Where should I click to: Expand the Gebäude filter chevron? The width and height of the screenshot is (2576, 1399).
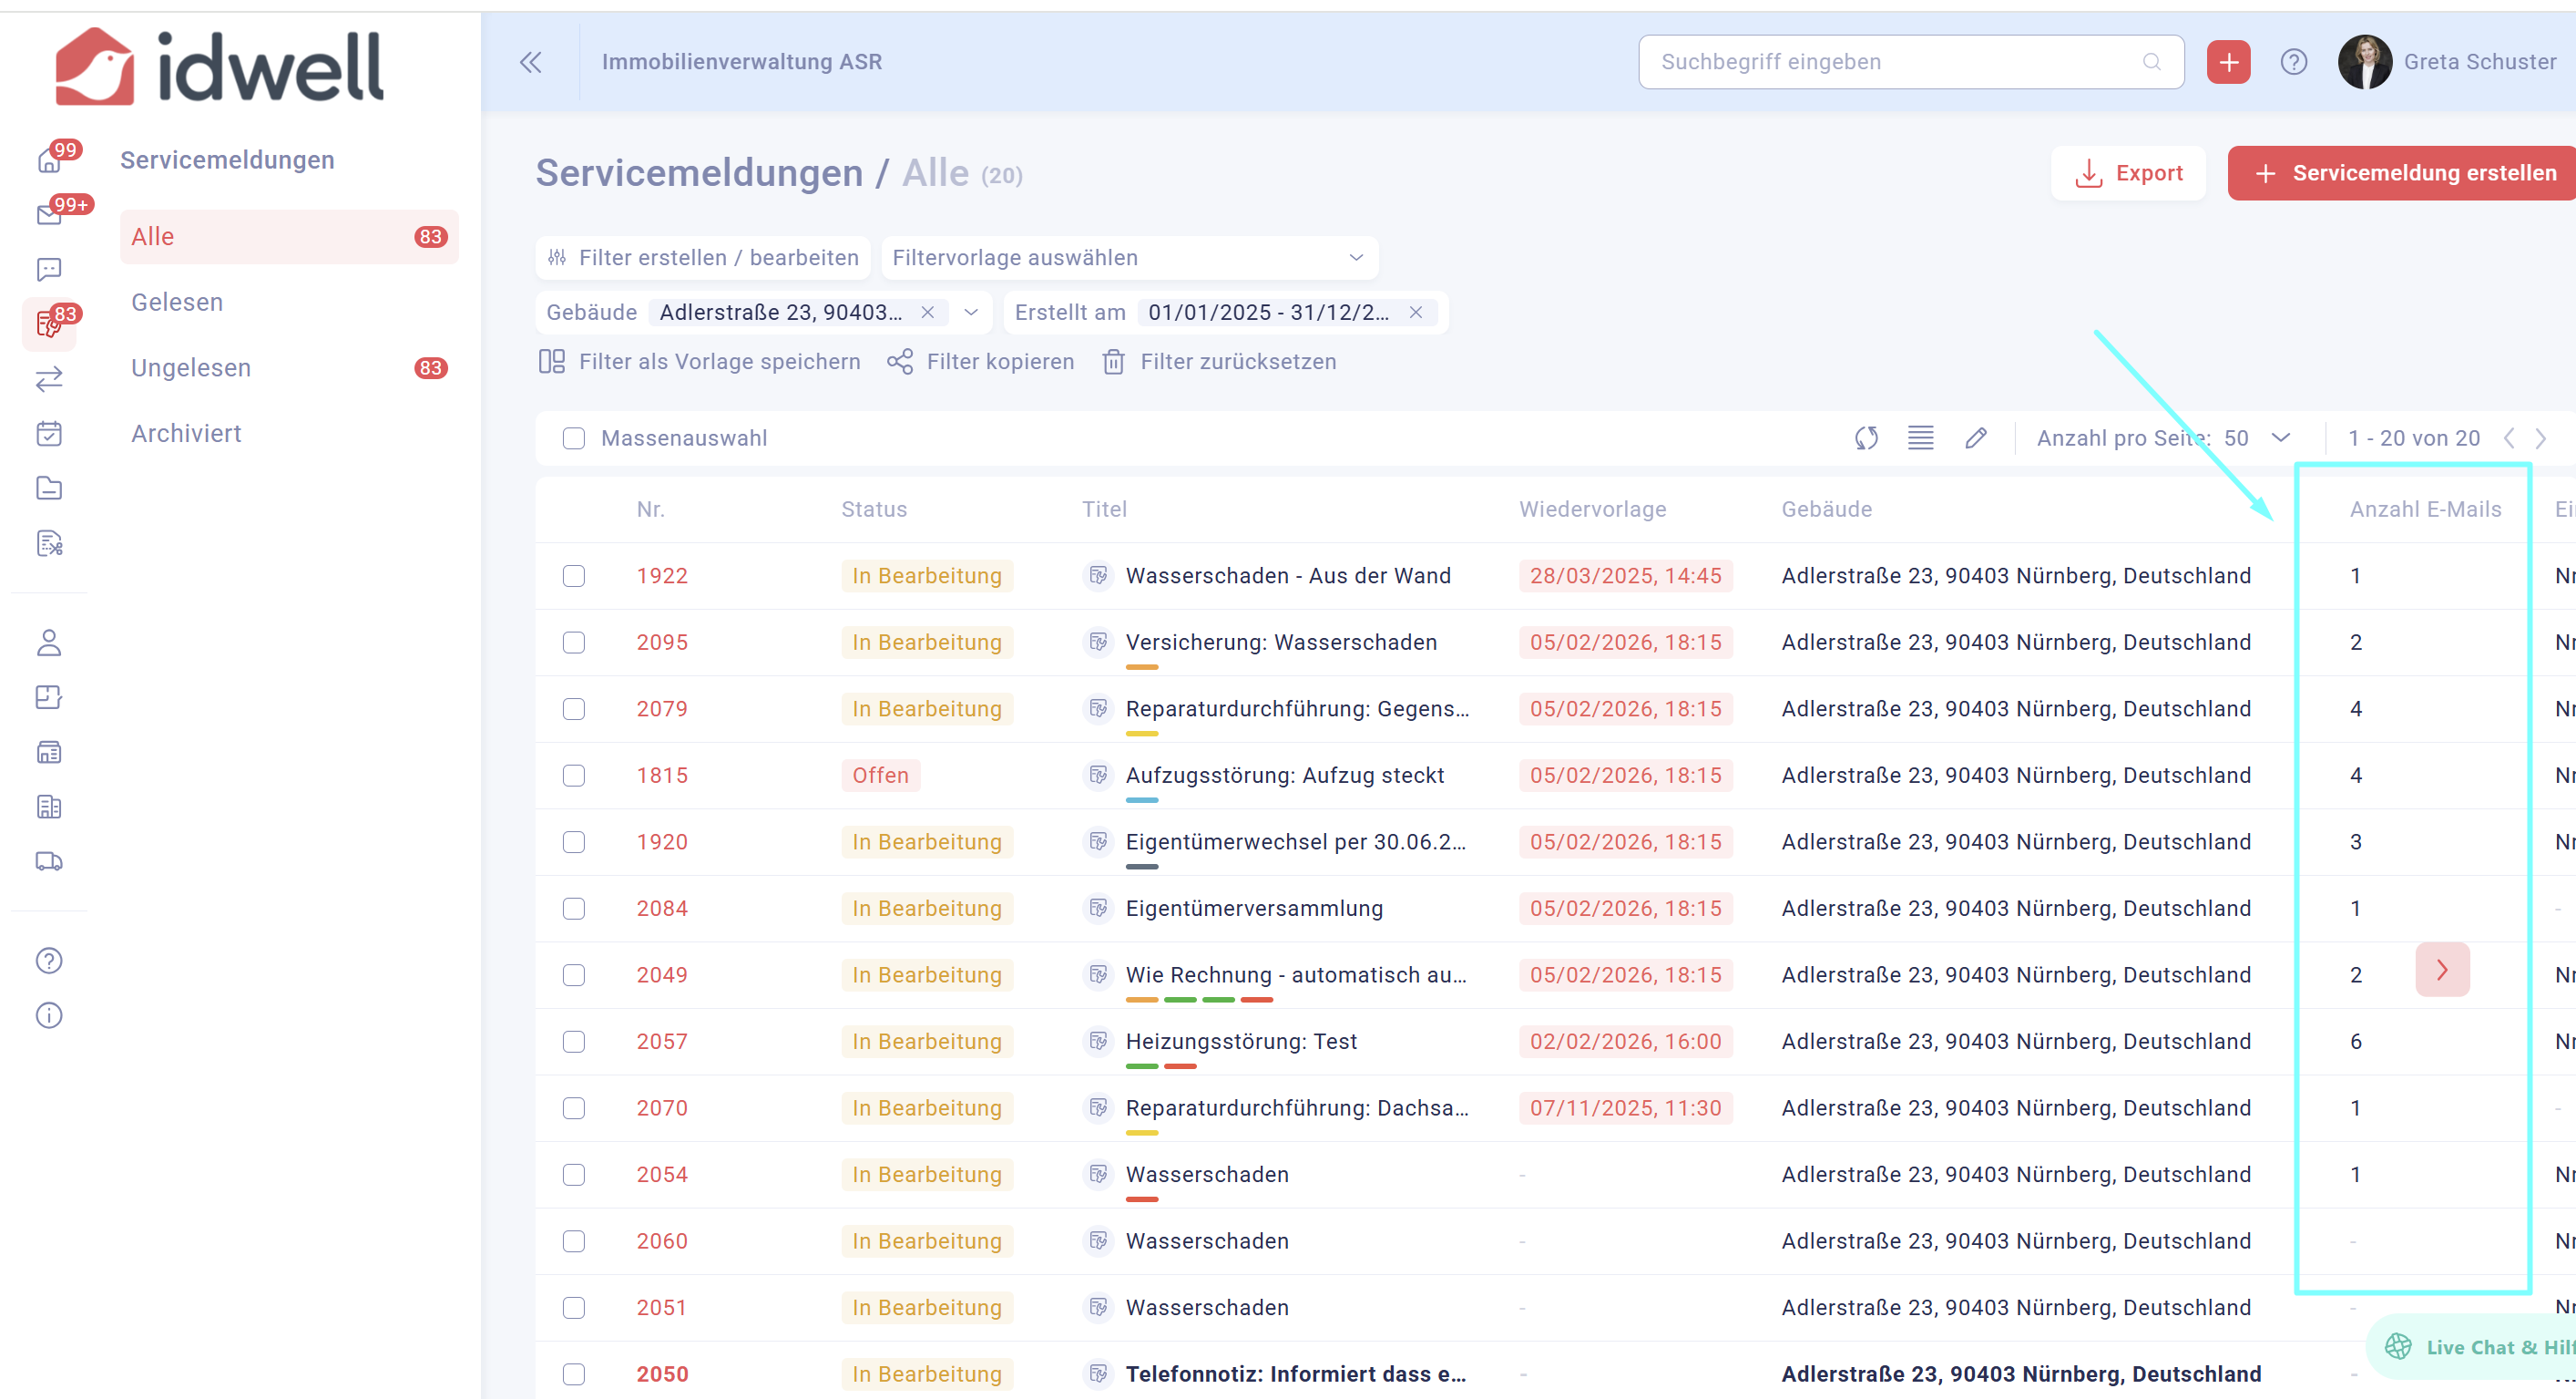pos(971,313)
